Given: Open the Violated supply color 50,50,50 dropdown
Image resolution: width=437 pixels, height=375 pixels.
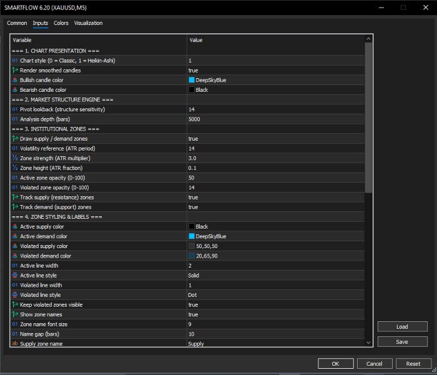Looking at the screenshot, I should click(275, 246).
